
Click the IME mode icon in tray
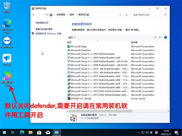pos(156,132)
